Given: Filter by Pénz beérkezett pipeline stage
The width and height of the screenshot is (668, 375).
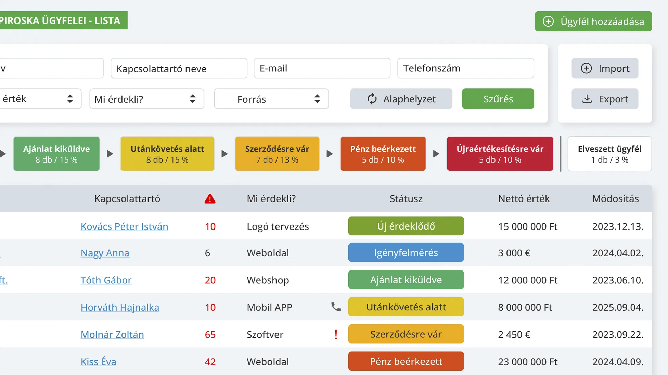Looking at the screenshot, I should point(383,154).
